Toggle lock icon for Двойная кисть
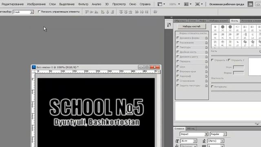The image size is (261, 147). [206, 52]
